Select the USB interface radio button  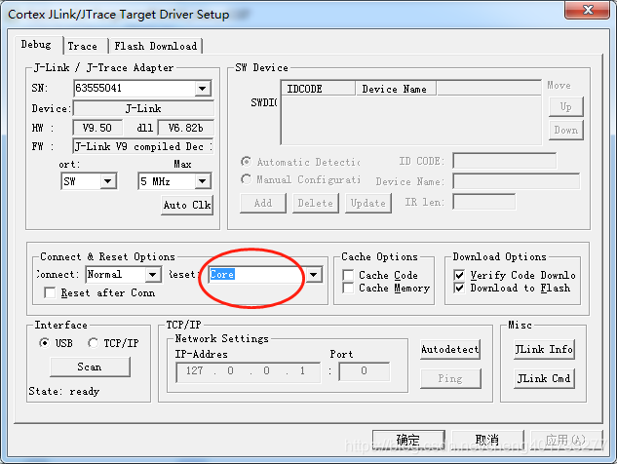coord(45,343)
